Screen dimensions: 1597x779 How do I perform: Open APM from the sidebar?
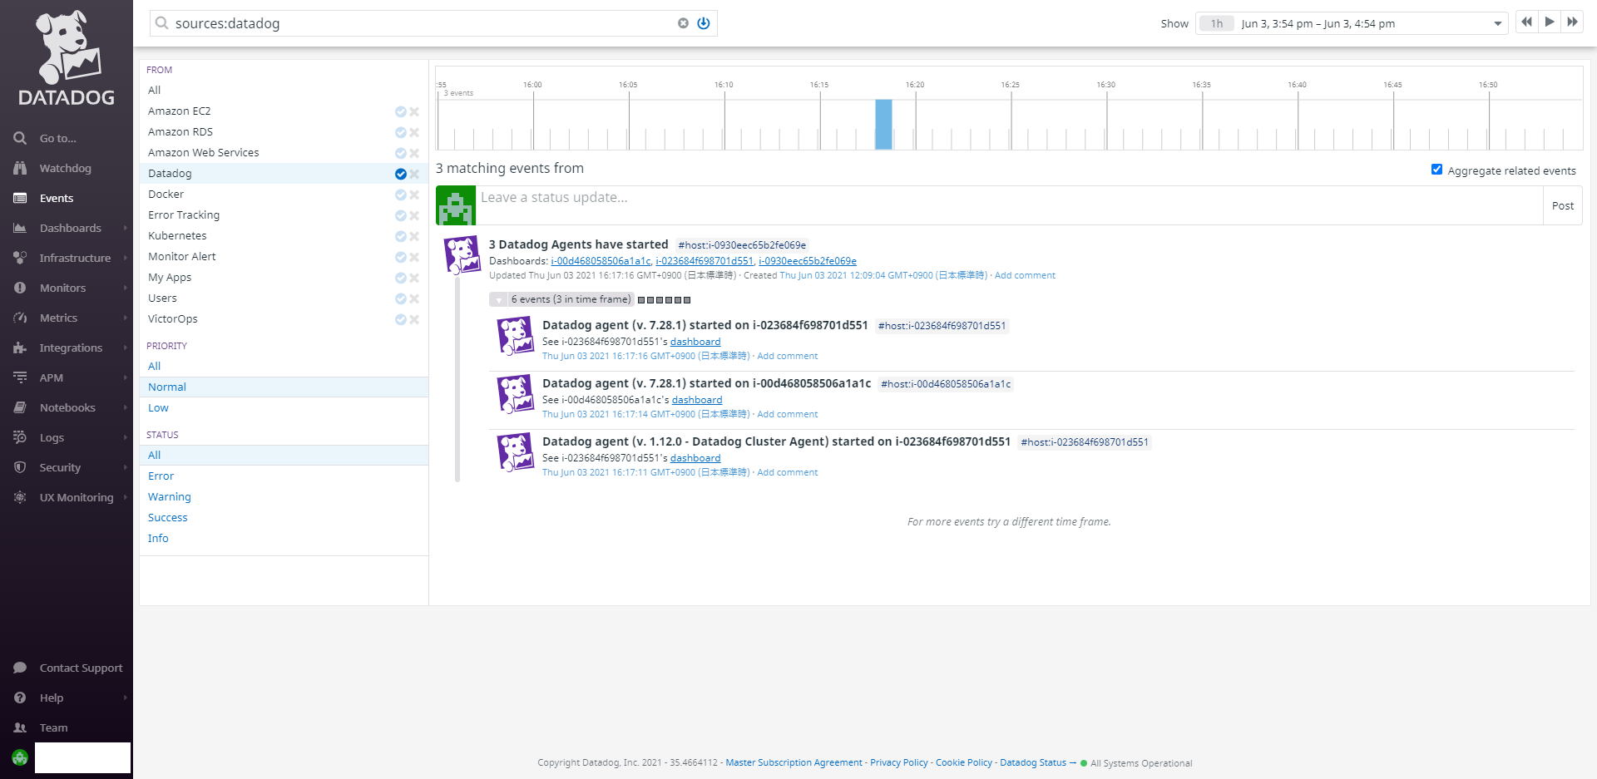[20, 377]
